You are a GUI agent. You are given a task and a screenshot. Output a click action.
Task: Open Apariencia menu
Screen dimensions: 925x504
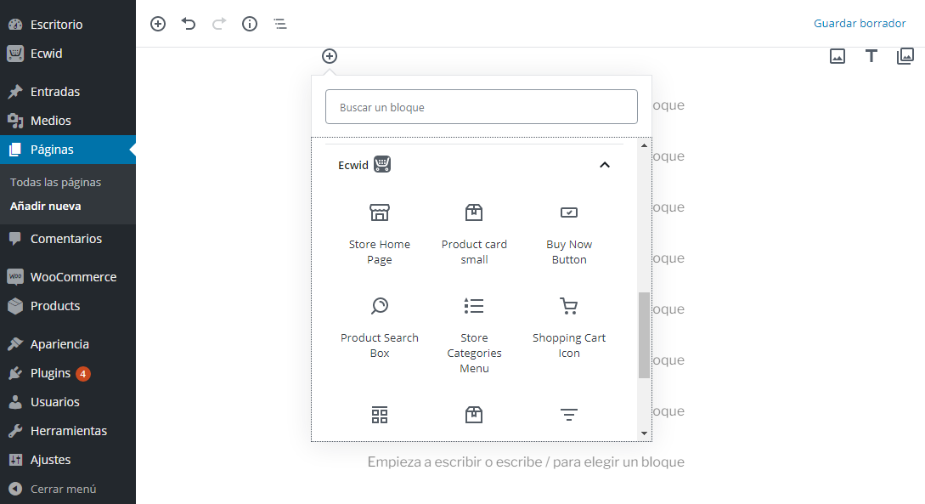[68, 344]
